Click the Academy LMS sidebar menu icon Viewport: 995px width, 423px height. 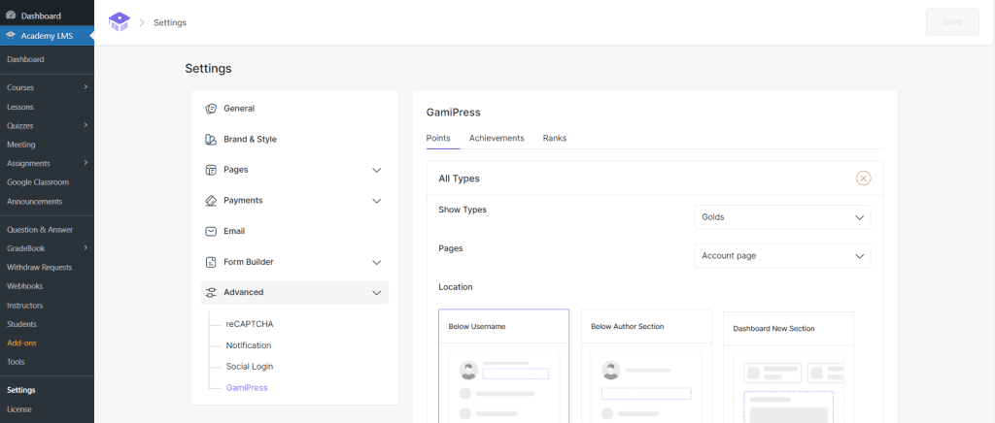click(11, 36)
